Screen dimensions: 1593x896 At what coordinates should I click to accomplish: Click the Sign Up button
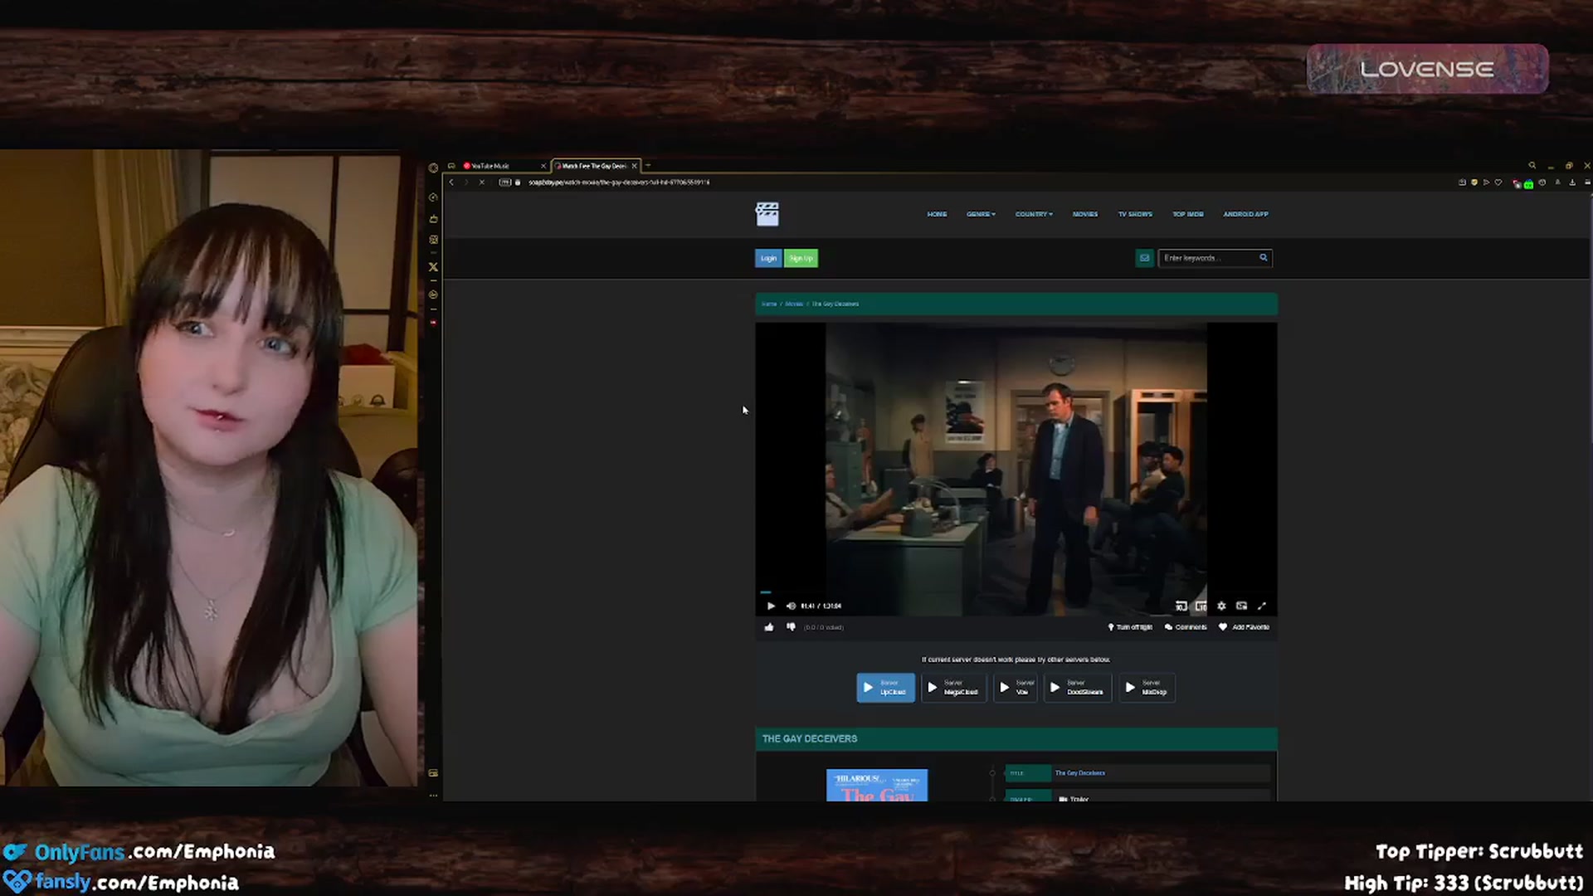(801, 258)
